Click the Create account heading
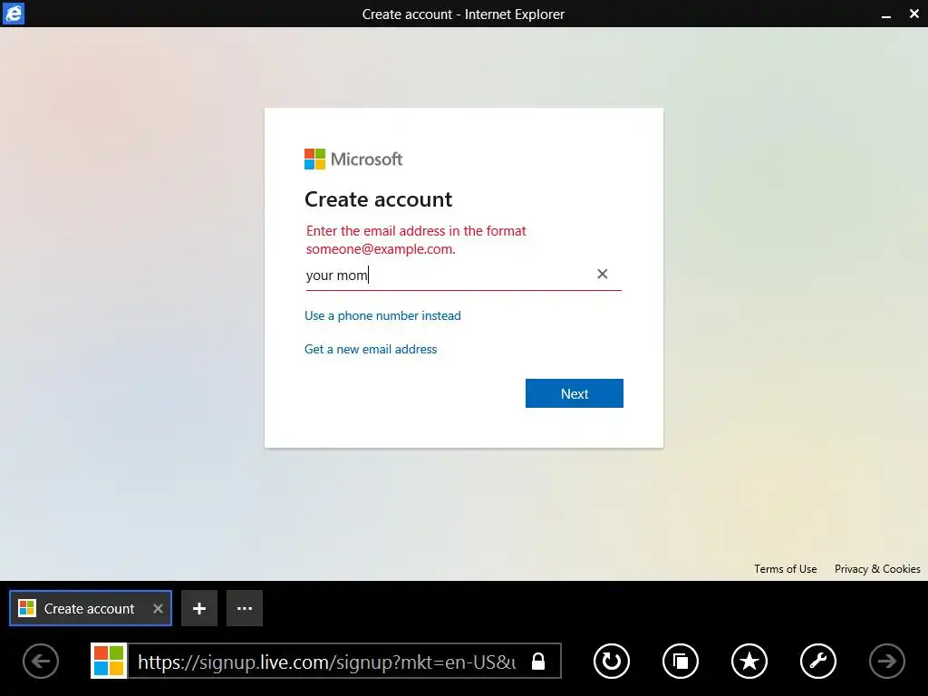928x696 pixels. click(x=378, y=199)
